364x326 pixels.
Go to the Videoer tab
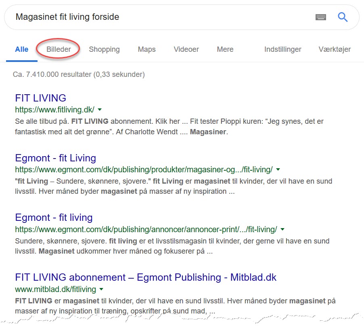[x=186, y=49]
